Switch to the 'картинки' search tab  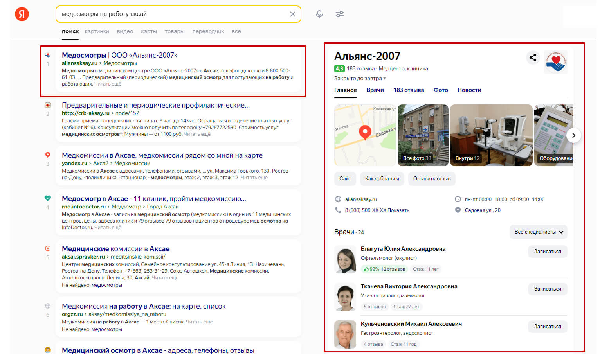[x=97, y=31]
